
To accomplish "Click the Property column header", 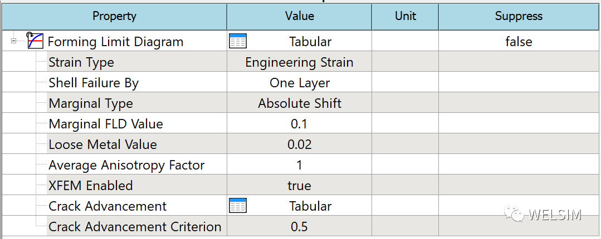I will 114,16.
